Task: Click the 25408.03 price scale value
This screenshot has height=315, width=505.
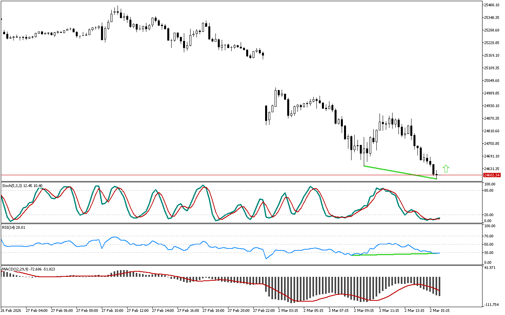Action: pyautogui.click(x=492, y=5)
